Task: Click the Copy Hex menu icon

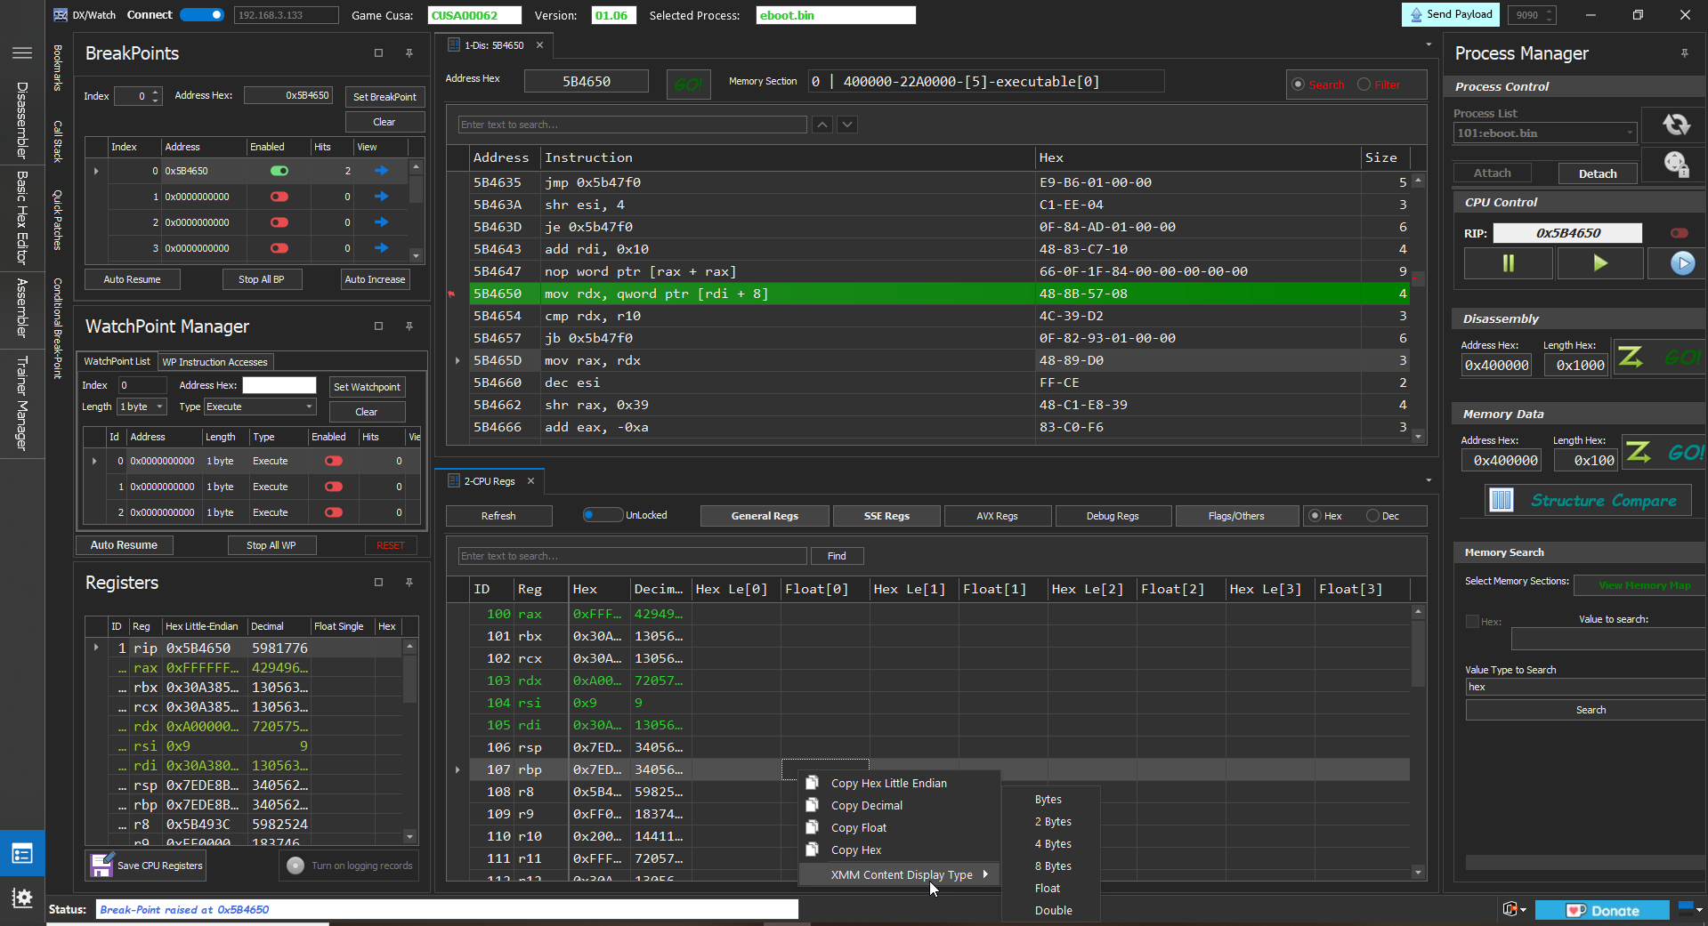Action: [813, 850]
